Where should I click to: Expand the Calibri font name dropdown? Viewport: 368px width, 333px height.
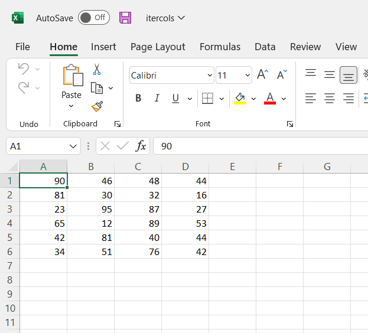click(210, 76)
